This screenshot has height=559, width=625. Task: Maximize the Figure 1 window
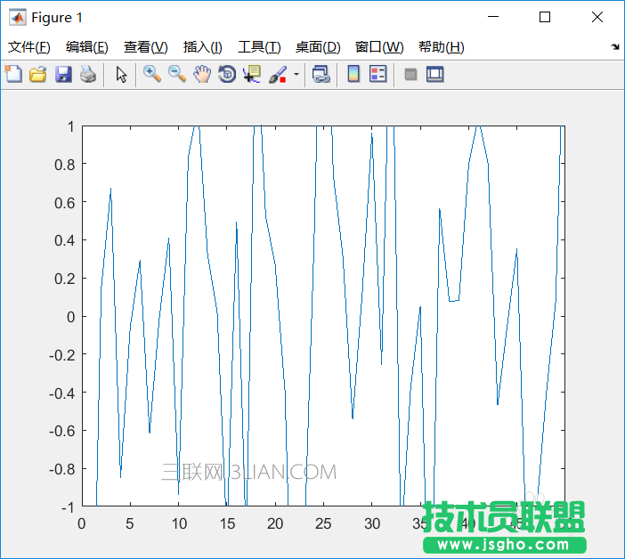pos(545,17)
